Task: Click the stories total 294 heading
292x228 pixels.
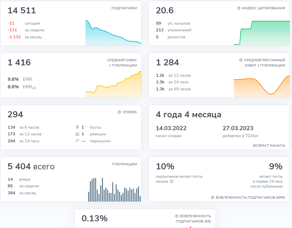Action: 15,114
